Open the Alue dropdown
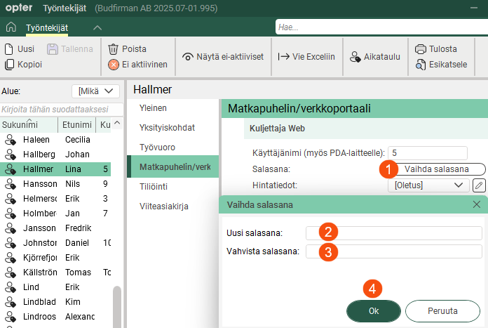488x328 pixels. (95, 91)
